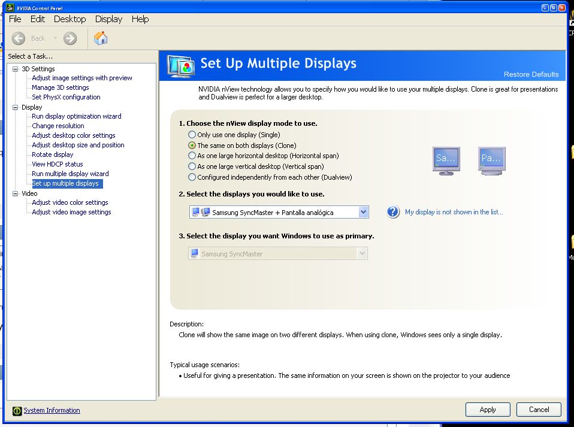Select the Display category label in tree
This screenshot has width=574, height=427.
click(x=32, y=107)
